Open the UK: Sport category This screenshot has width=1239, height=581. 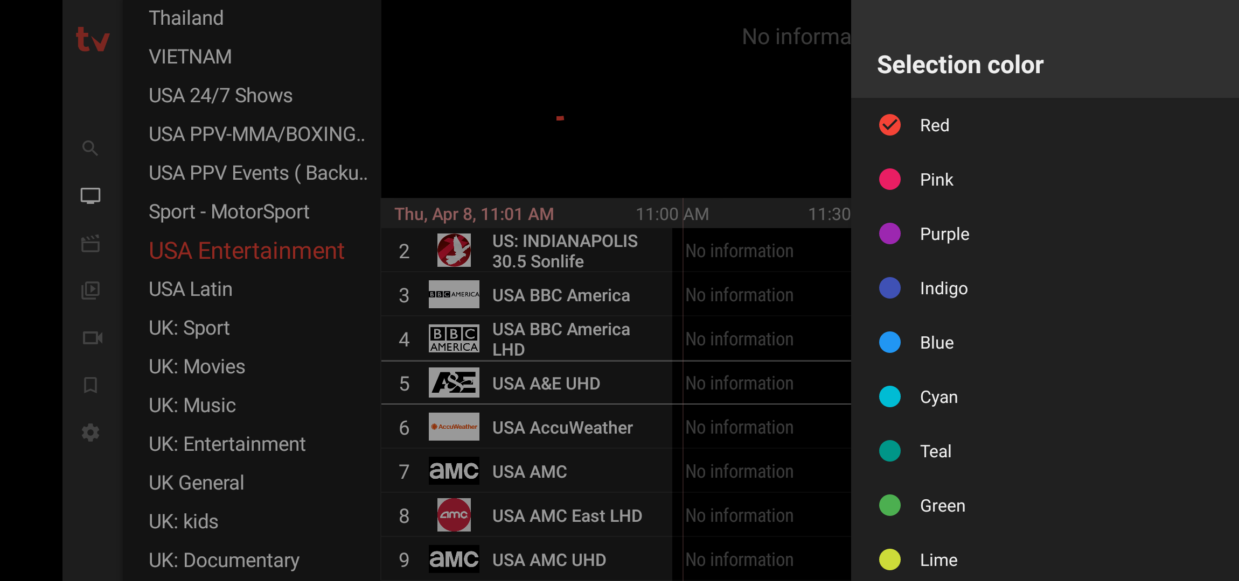click(x=252, y=328)
